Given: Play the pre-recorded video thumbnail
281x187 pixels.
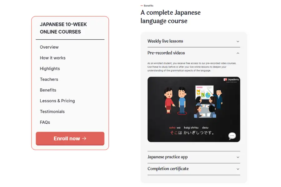Looking at the screenshot, I should tap(194, 109).
